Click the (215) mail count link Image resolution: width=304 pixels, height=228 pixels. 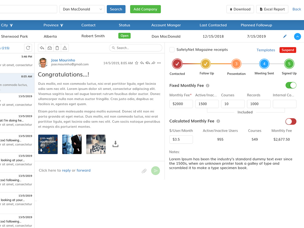[x=5, y=48]
